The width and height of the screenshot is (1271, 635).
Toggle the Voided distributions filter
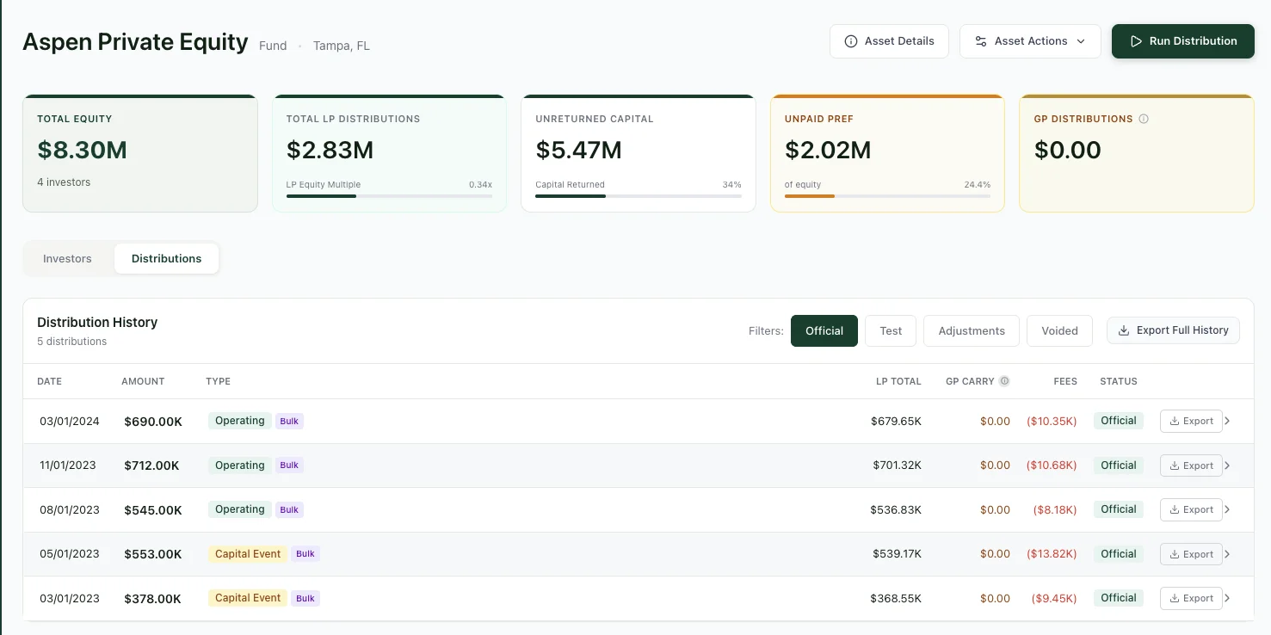click(1059, 330)
